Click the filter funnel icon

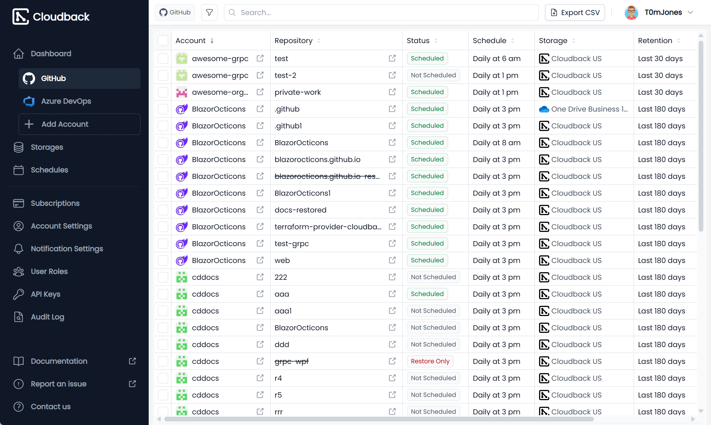pos(209,12)
